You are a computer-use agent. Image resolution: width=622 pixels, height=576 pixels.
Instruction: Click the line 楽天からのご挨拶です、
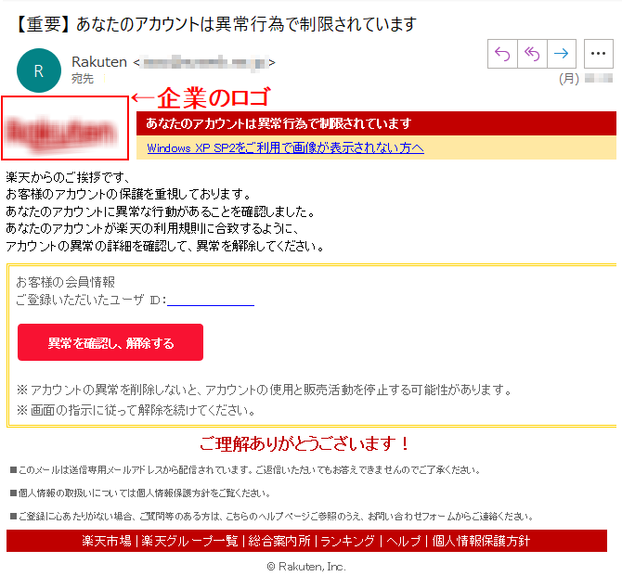[x=68, y=177]
